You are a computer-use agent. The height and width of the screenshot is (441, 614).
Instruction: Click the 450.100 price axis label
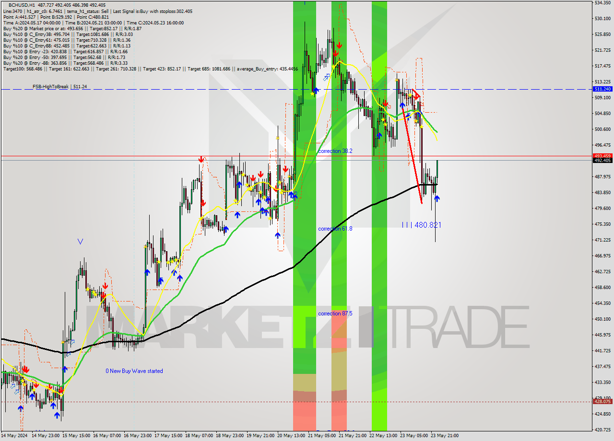602,319
